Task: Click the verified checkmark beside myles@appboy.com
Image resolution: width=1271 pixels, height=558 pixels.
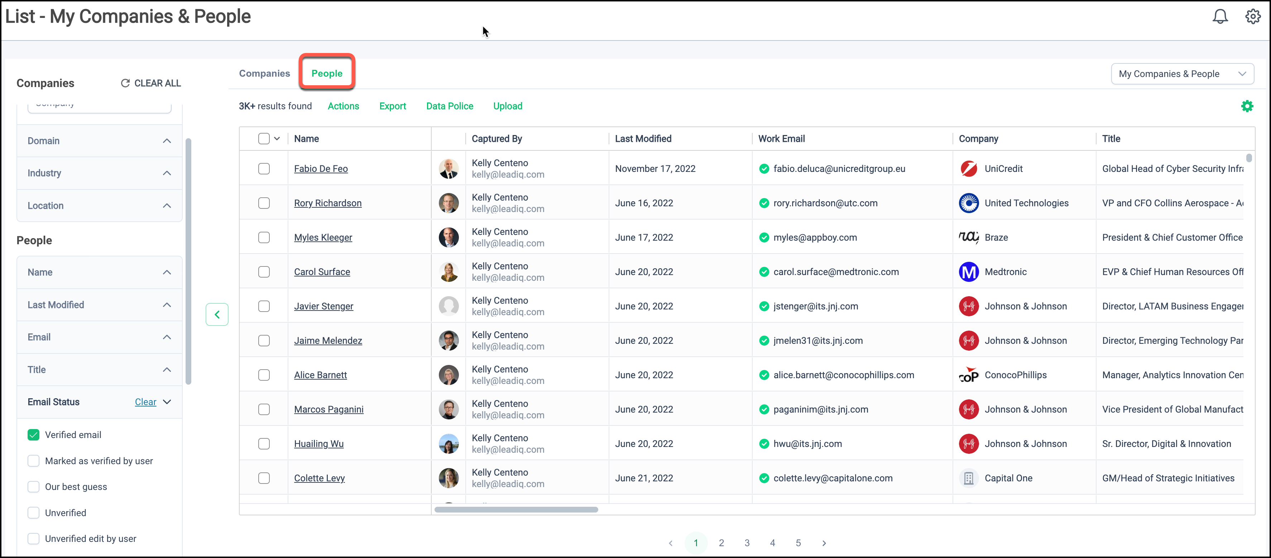Action: (764, 237)
